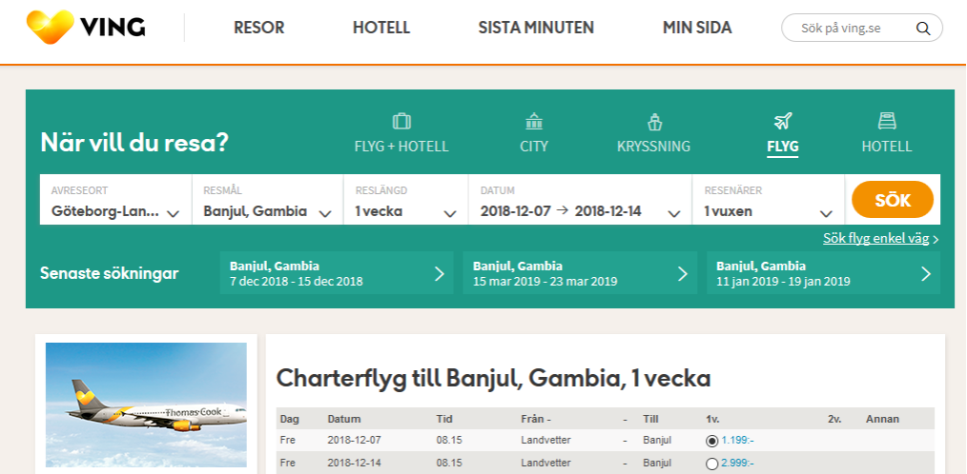Expand the Reslängd 1 vecka dropdown
The height and width of the screenshot is (474, 967).
(x=406, y=200)
